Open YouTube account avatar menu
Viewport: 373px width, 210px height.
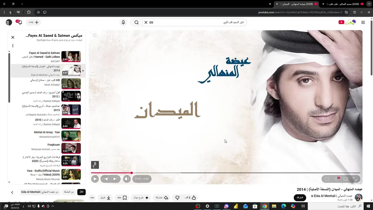(9, 22)
